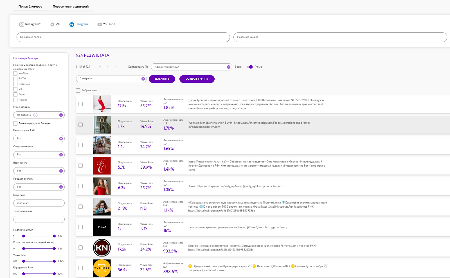Select the YouTube platform icon
450x278 pixels.
pos(100,24)
